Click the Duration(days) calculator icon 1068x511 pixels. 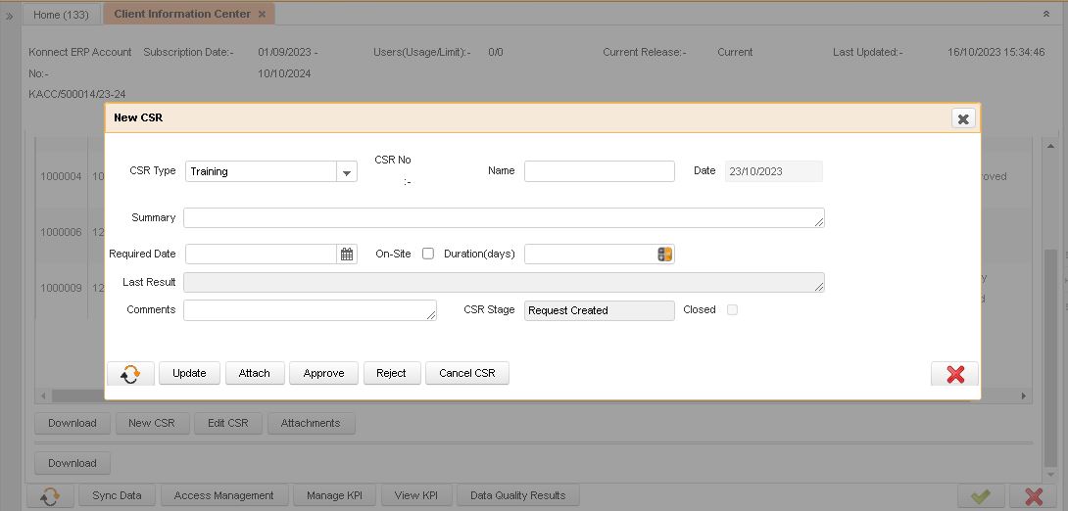tap(665, 255)
